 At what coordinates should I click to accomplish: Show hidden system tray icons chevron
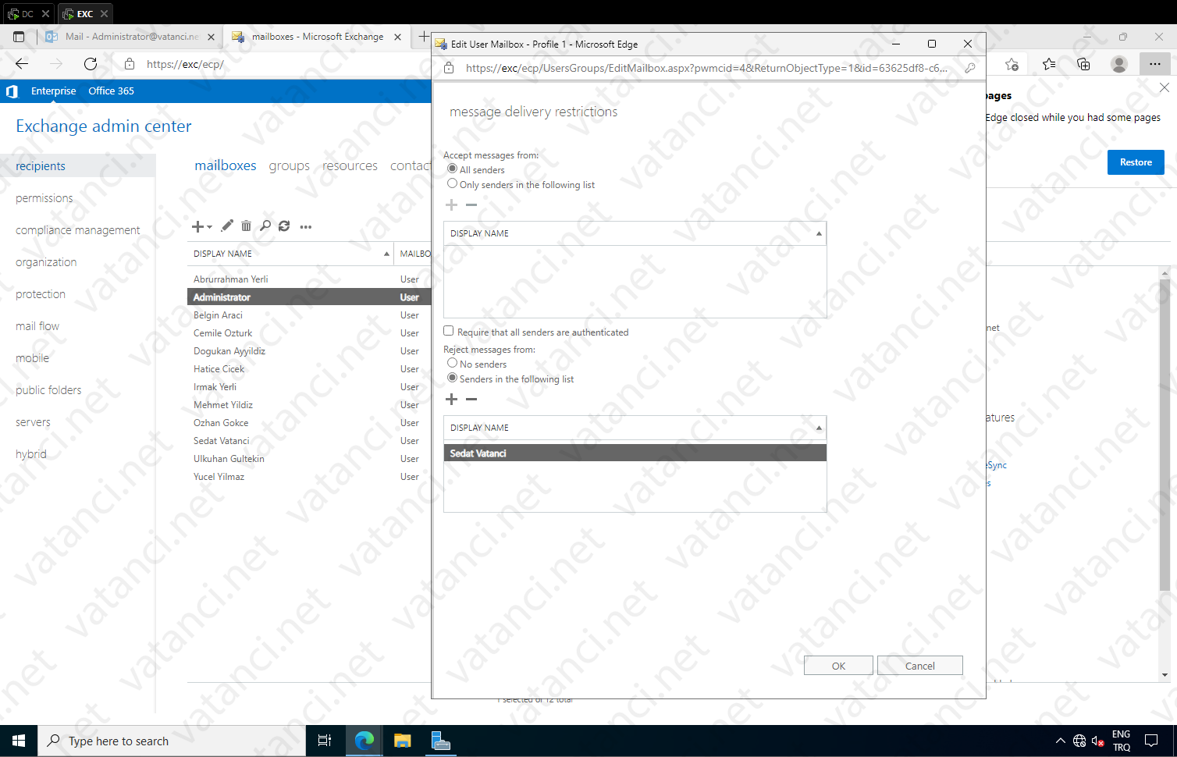pyautogui.click(x=1060, y=741)
